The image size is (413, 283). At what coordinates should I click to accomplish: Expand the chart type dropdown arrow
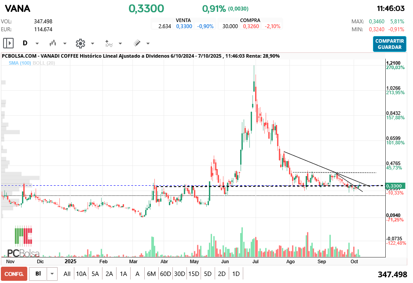click(x=65, y=44)
